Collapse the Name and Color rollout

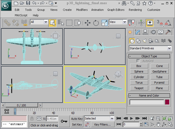149,95
